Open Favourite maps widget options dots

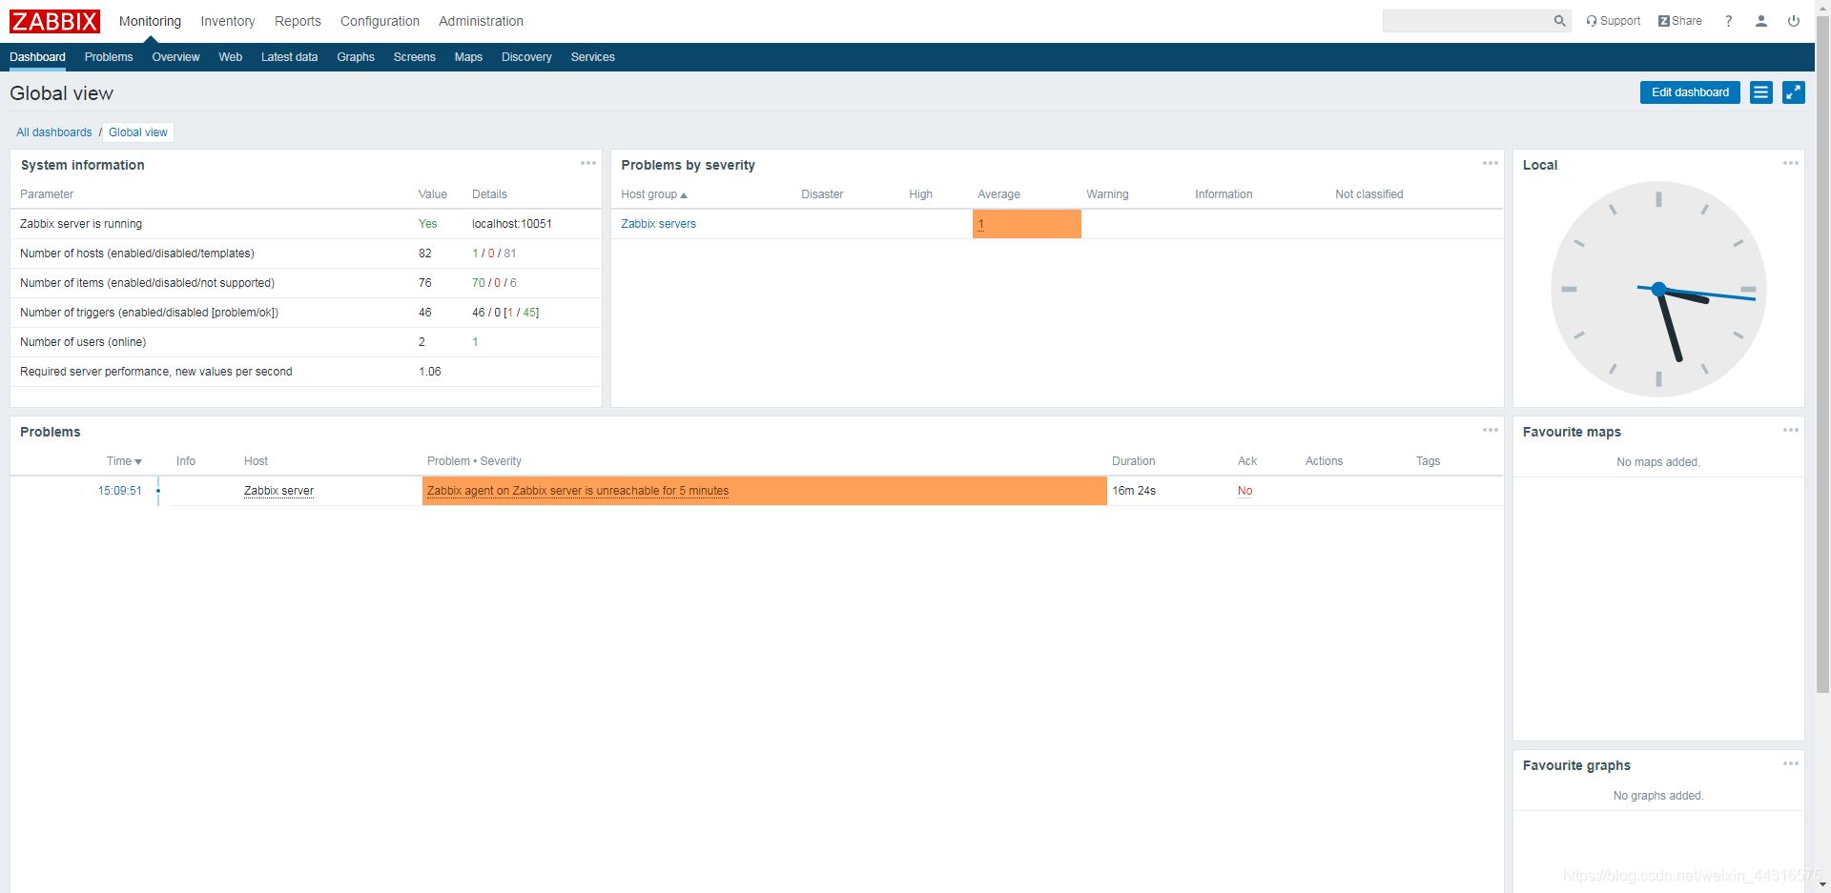1791,430
